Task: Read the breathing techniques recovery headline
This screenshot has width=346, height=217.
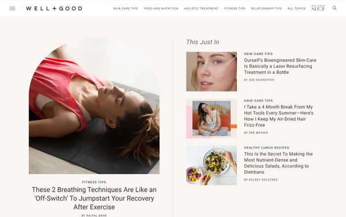Action: [94, 198]
